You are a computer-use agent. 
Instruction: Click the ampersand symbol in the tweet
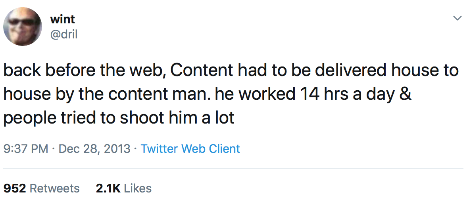[x=404, y=94]
